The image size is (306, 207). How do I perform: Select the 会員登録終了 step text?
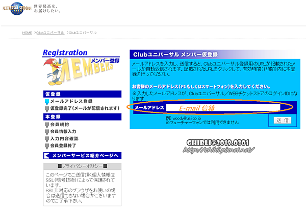[x=63, y=145]
